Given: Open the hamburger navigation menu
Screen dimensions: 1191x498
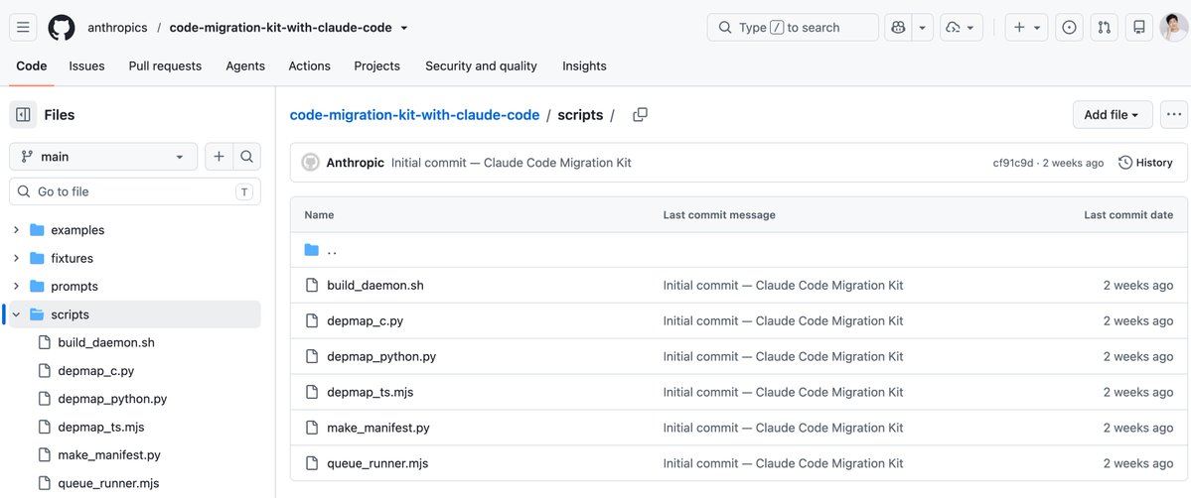Looking at the screenshot, I should (23, 28).
